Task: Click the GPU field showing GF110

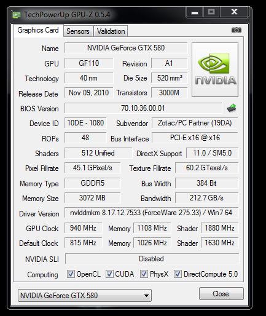Action: click(89, 63)
